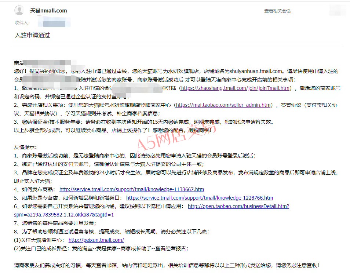350x273 pixels.
Task: Open the peixun.tmall.com link
Action: click(96, 240)
